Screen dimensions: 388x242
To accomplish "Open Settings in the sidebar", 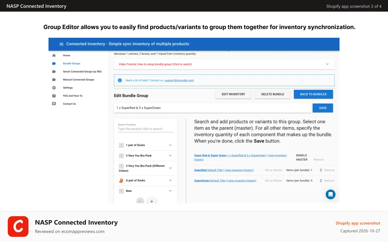I will point(68,88).
